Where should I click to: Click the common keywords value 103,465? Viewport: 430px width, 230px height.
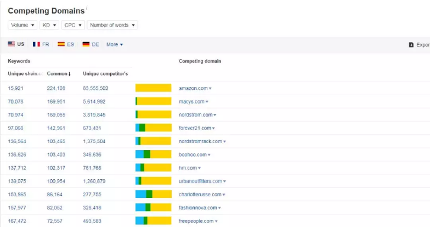[57, 141]
